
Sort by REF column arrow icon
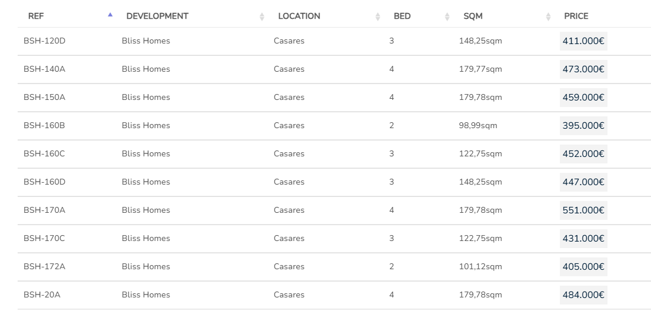pyautogui.click(x=110, y=15)
